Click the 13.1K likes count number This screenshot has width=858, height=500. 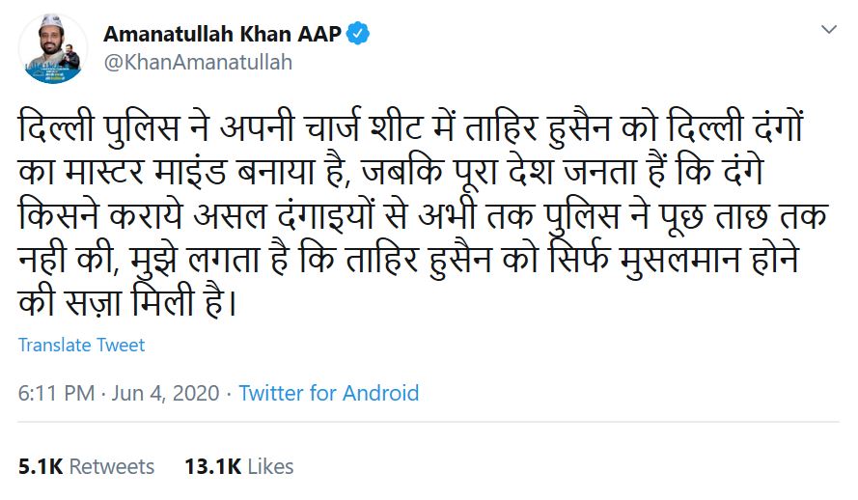(212, 466)
